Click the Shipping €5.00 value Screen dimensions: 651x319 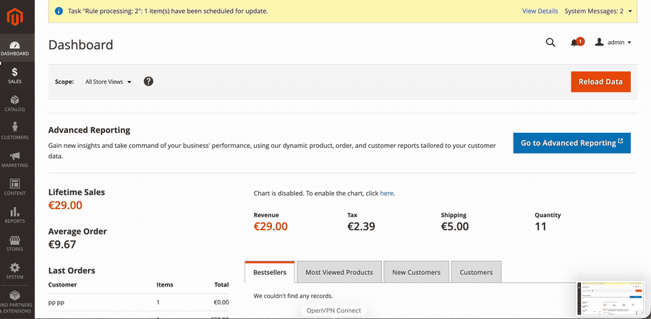(x=455, y=227)
